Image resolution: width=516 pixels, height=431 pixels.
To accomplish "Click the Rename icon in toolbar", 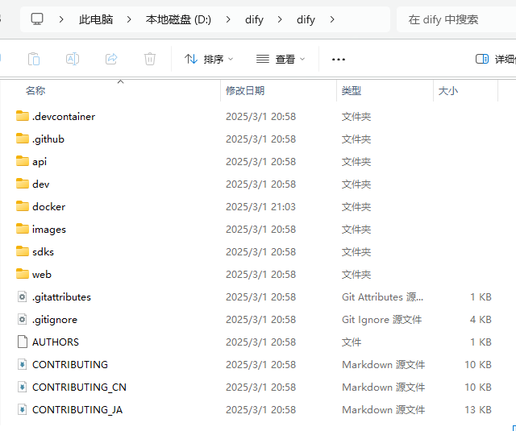I will click(73, 59).
